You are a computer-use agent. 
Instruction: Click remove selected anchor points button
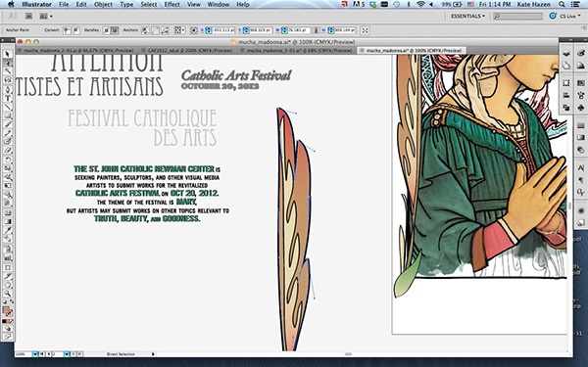point(146,30)
